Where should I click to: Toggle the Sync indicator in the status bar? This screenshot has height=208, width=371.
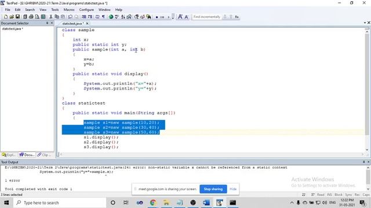(x=348, y=195)
